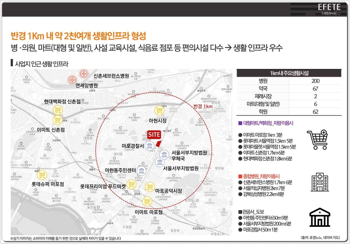Select the 병원 row label in the table
This screenshot has height=244, width=350.
(x=263, y=81)
